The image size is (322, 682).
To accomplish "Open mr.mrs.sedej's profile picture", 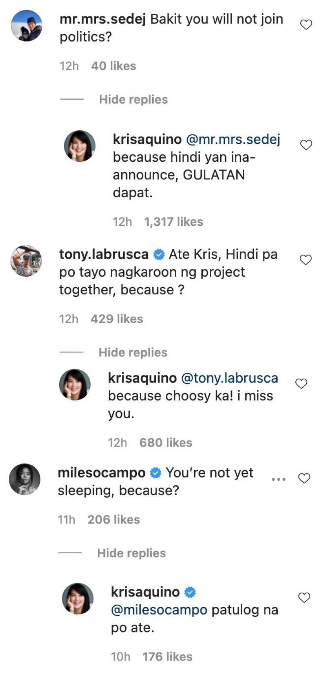I will (x=26, y=26).
